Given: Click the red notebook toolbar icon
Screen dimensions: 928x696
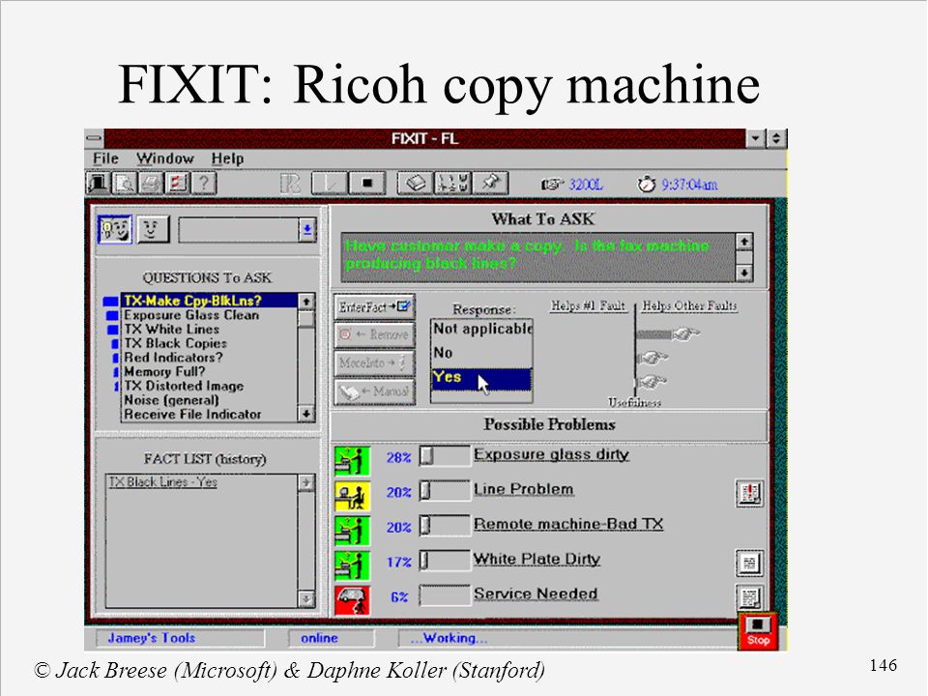Looking at the screenshot, I should coord(177,184).
